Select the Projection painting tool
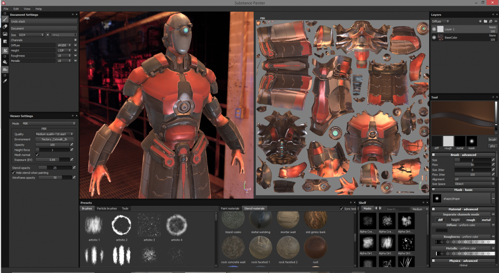This screenshot has height=273, width=499. [5, 35]
